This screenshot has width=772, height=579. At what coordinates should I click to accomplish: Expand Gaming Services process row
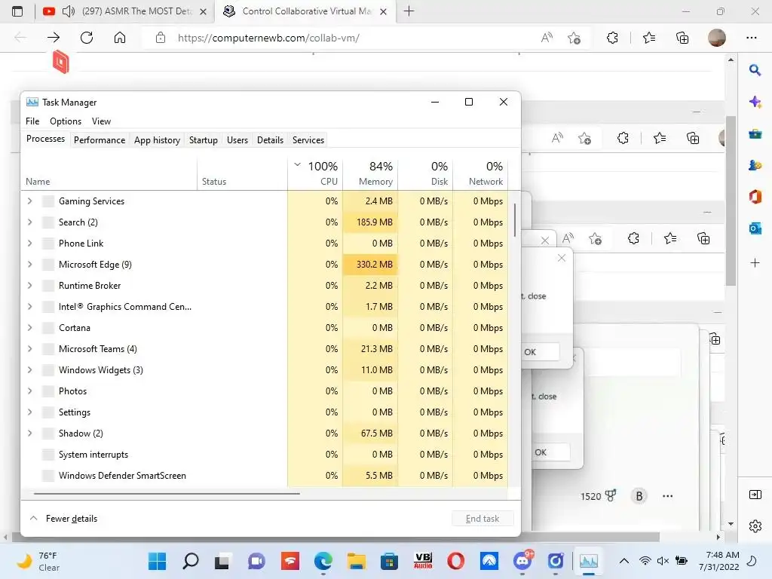[30, 201]
